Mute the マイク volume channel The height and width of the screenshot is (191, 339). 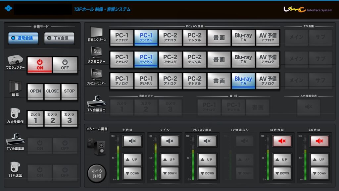coord(170,141)
